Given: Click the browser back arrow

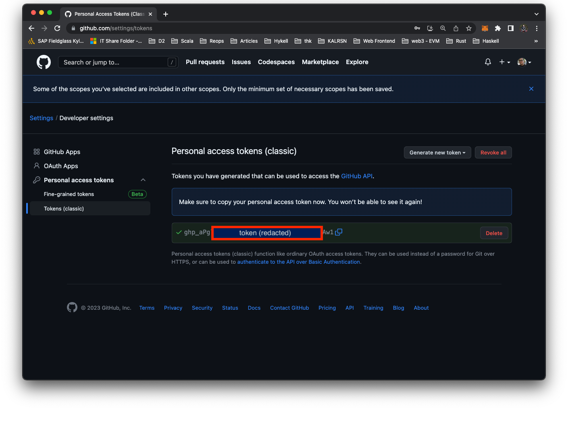Looking at the screenshot, I should click(x=31, y=28).
